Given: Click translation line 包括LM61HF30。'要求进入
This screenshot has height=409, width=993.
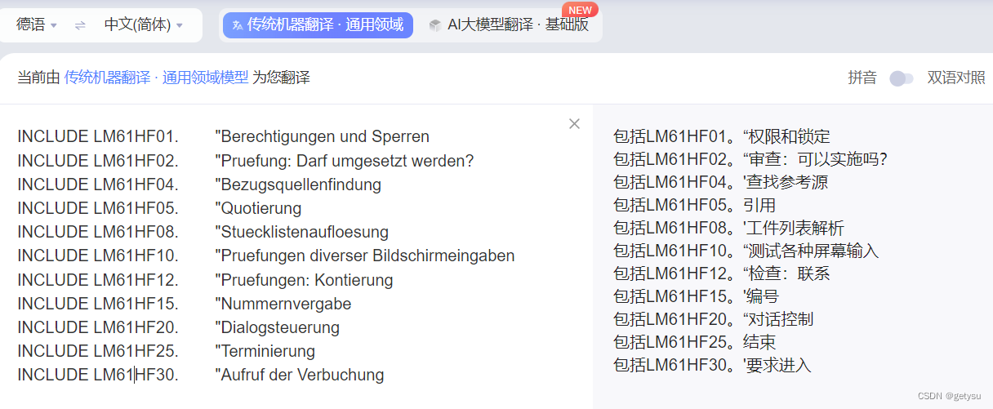Looking at the screenshot, I should 712,365.
